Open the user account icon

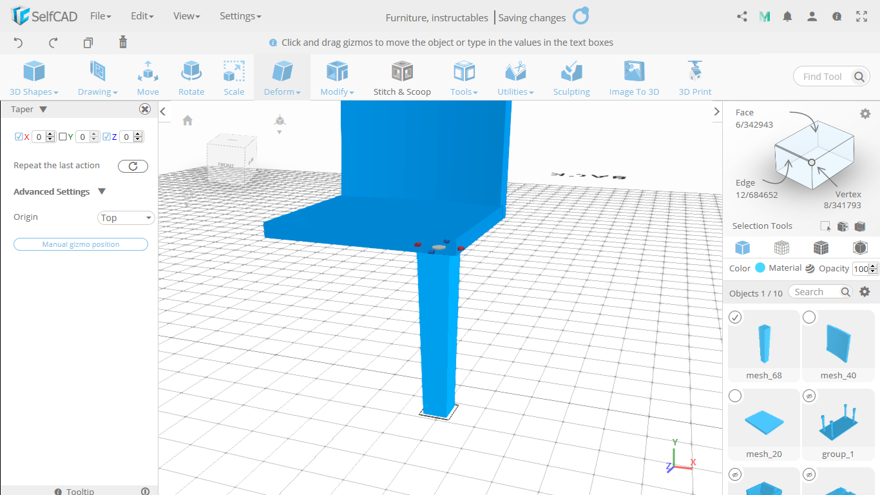coord(812,17)
